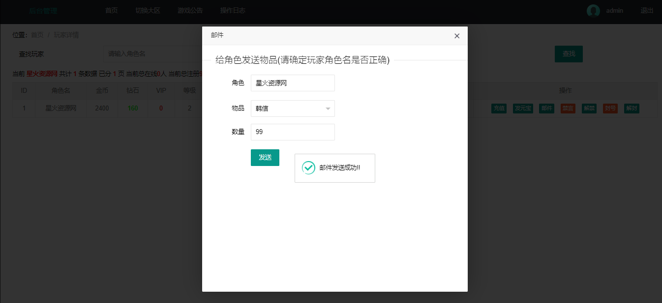
Task: Expand the 物品 dropdown arrow
Action: (328, 109)
